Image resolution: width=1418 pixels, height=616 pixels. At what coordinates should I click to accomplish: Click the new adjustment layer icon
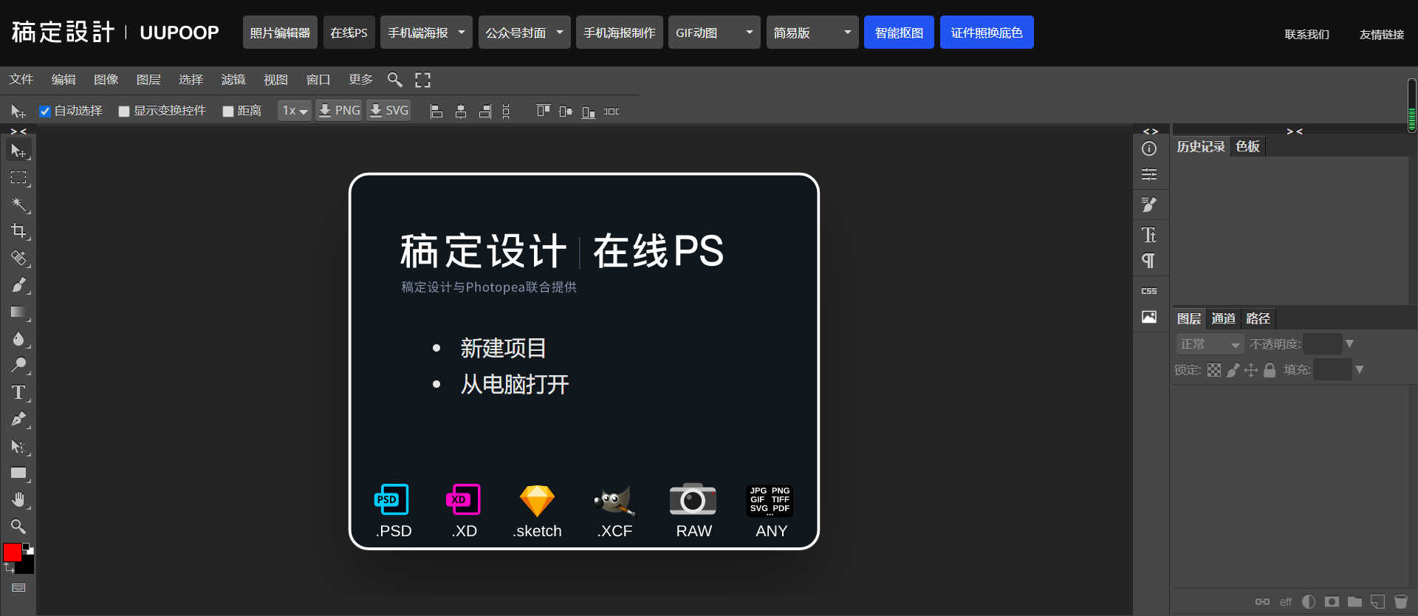(x=1309, y=602)
